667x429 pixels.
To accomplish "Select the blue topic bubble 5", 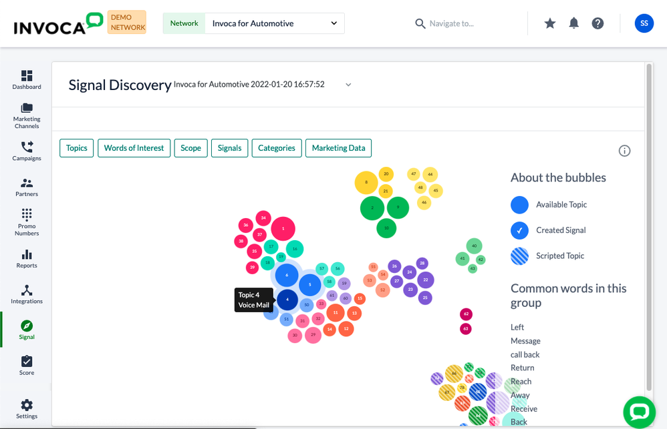I will coord(309,285).
